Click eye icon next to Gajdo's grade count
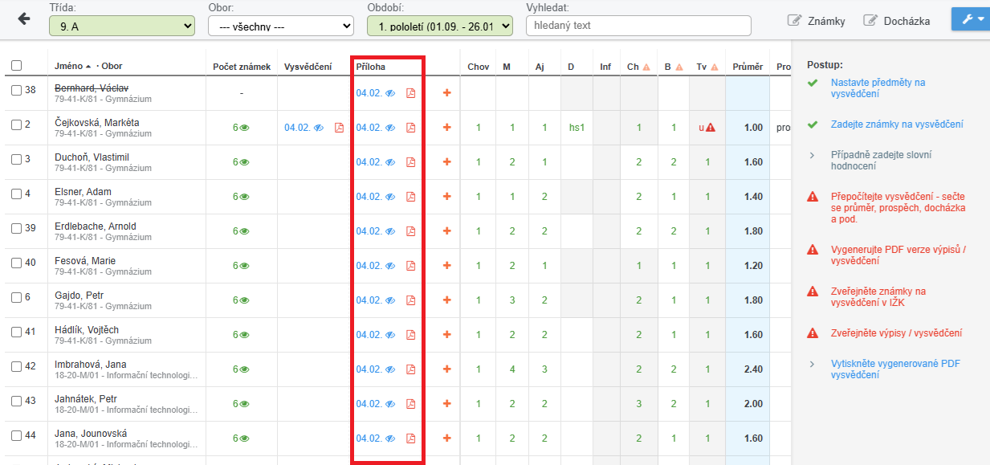 [x=244, y=300]
